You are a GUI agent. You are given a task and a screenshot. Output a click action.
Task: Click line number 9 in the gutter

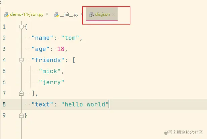click(4, 115)
